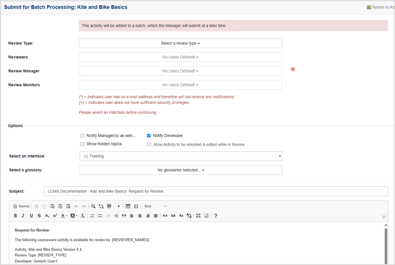Viewport: 395px width, 265px height.
Task: Maximize the editor to full screen
Action: [198, 216]
